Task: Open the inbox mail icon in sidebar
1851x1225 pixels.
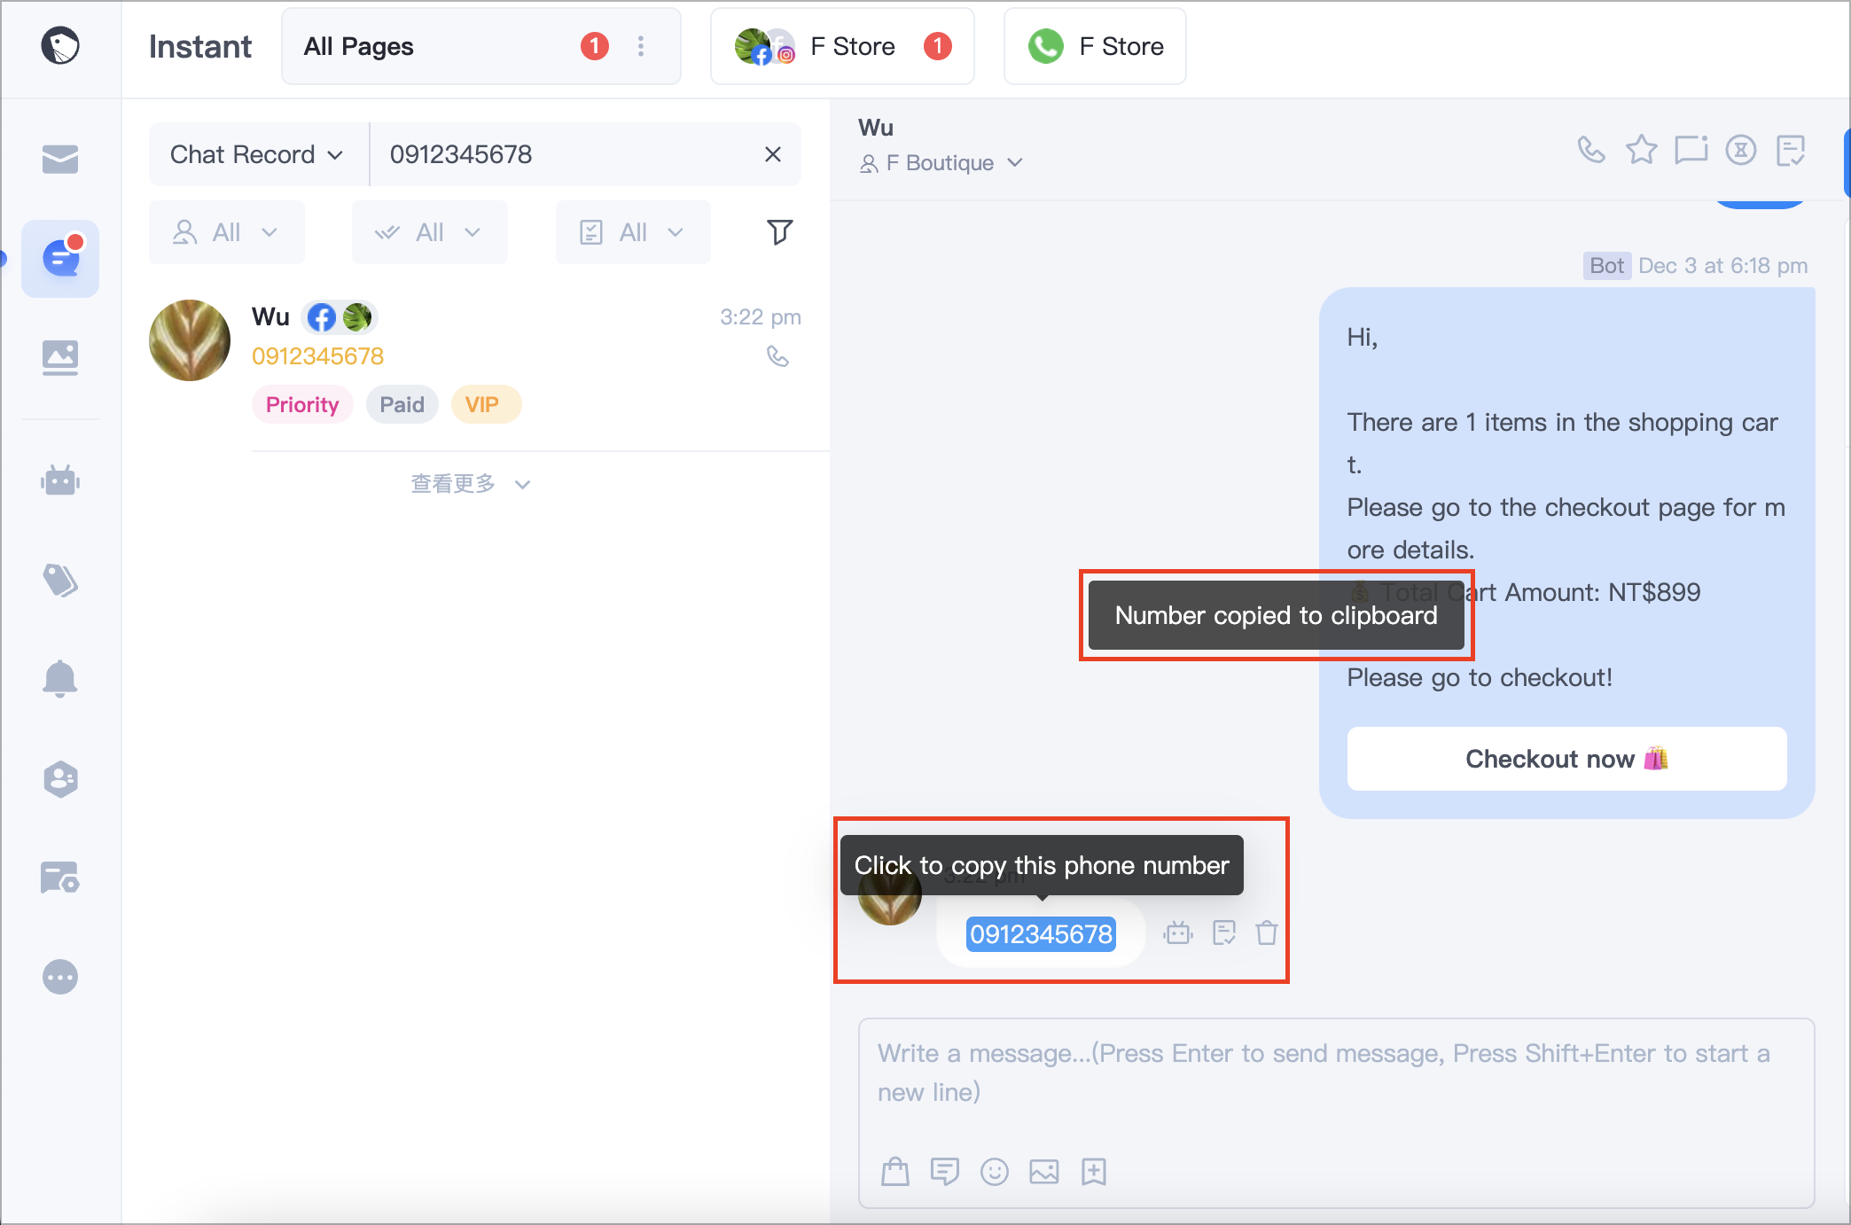Action: point(60,159)
